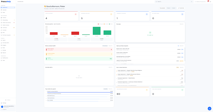Collapse the sidebar navigation

(8, 100)
